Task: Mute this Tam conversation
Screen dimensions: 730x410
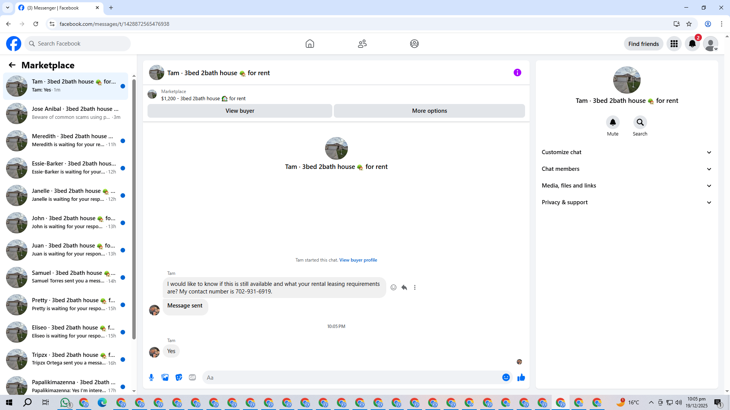Action: coord(613,122)
